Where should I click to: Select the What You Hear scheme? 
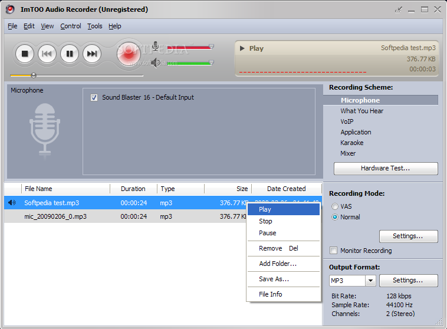point(361,111)
